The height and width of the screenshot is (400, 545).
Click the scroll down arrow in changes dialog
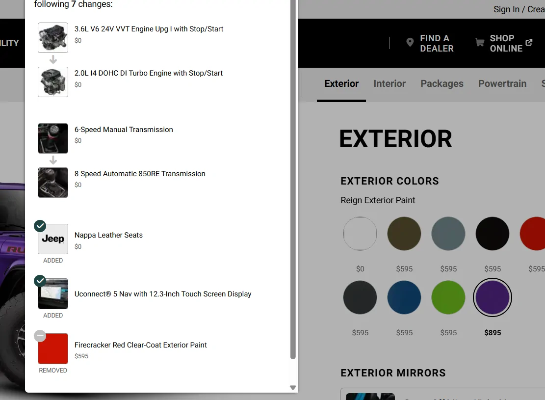[293, 387]
